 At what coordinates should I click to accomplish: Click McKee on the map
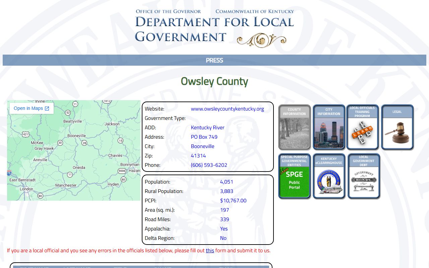[37, 143]
